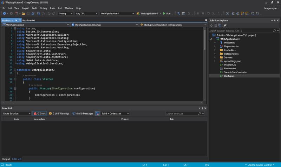Collapse the Startup constructor block
This screenshot has height=167, width=281.
click(15, 89)
